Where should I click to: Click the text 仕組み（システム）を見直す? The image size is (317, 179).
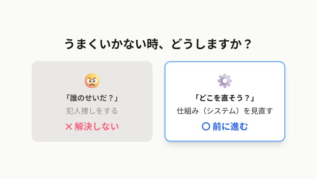[225, 111]
